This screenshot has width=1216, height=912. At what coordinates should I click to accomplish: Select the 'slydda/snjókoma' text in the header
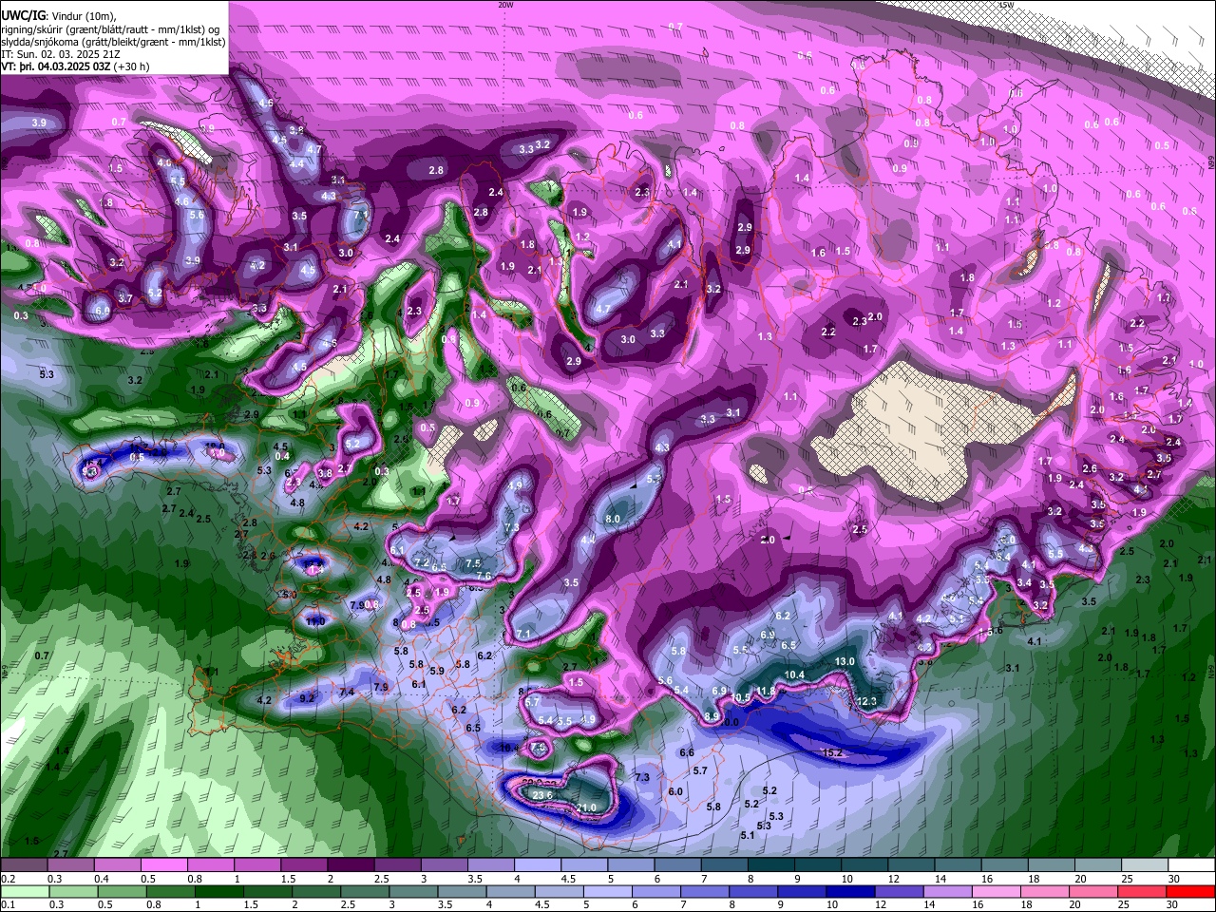tap(41, 43)
